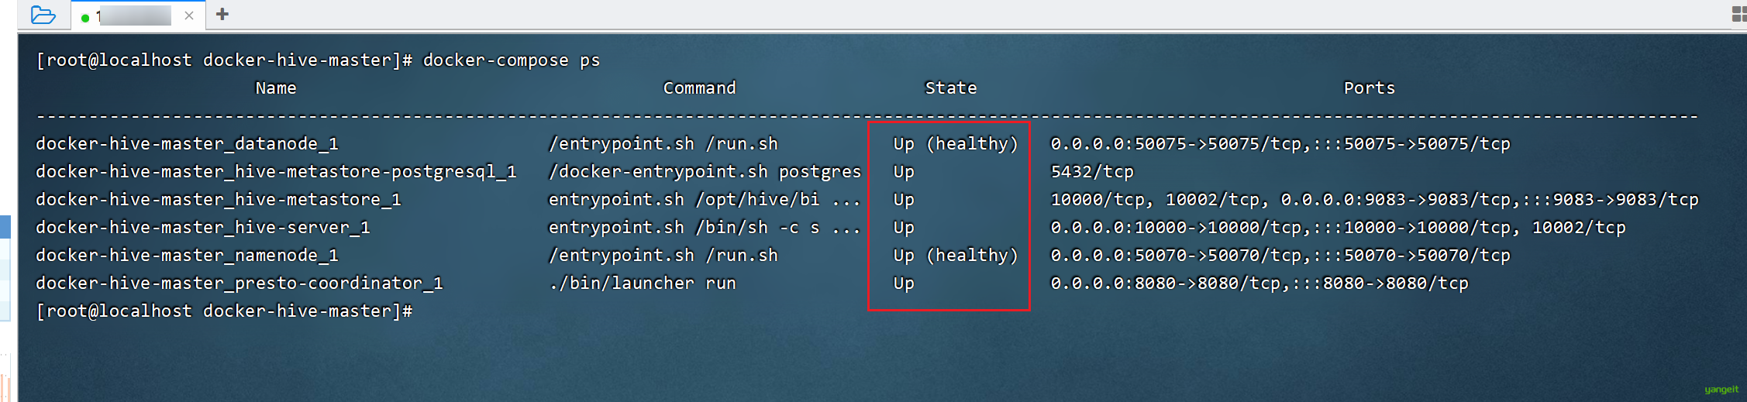Click the green connection status dot
The image size is (1747, 402).
[x=85, y=17]
